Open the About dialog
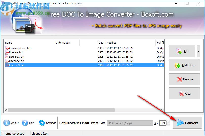This screenshot has height=136, width=205. 11,123
